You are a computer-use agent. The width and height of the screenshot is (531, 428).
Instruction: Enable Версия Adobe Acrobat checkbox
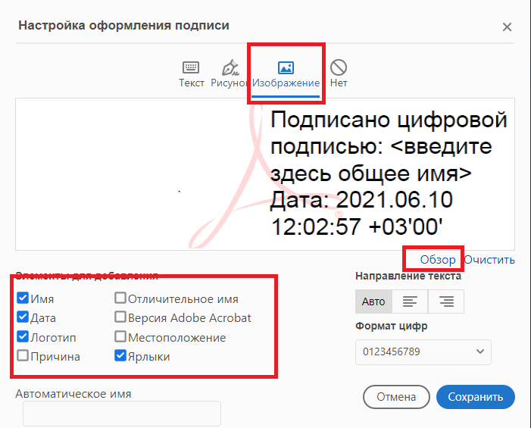point(120,318)
